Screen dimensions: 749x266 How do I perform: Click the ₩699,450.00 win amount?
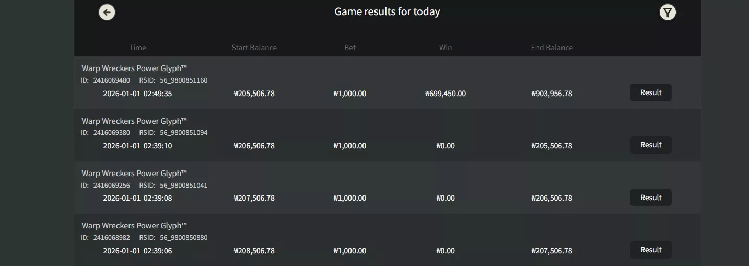[446, 94]
